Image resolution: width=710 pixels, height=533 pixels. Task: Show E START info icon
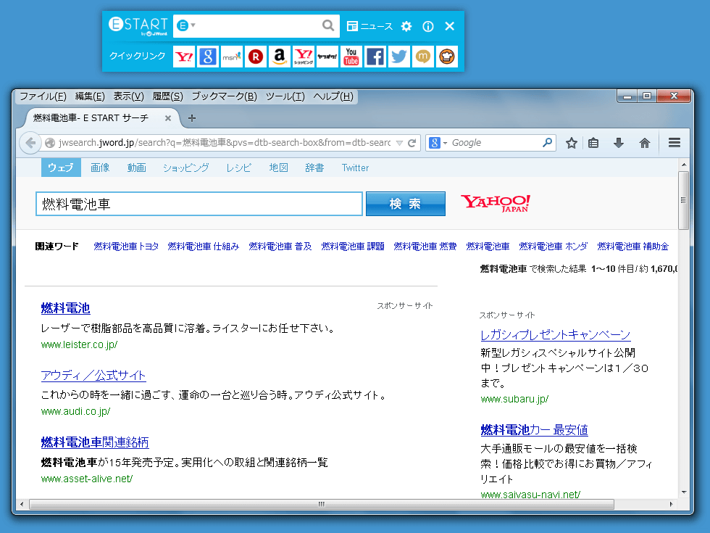428,26
